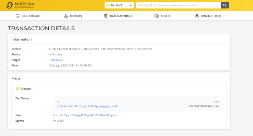Focus the block/transaction search field
The height and width of the screenshot is (136, 253).
(178, 5)
